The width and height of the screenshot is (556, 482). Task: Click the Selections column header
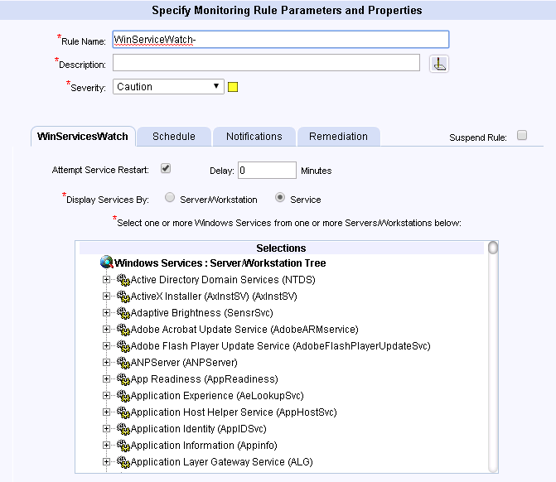coord(282,248)
